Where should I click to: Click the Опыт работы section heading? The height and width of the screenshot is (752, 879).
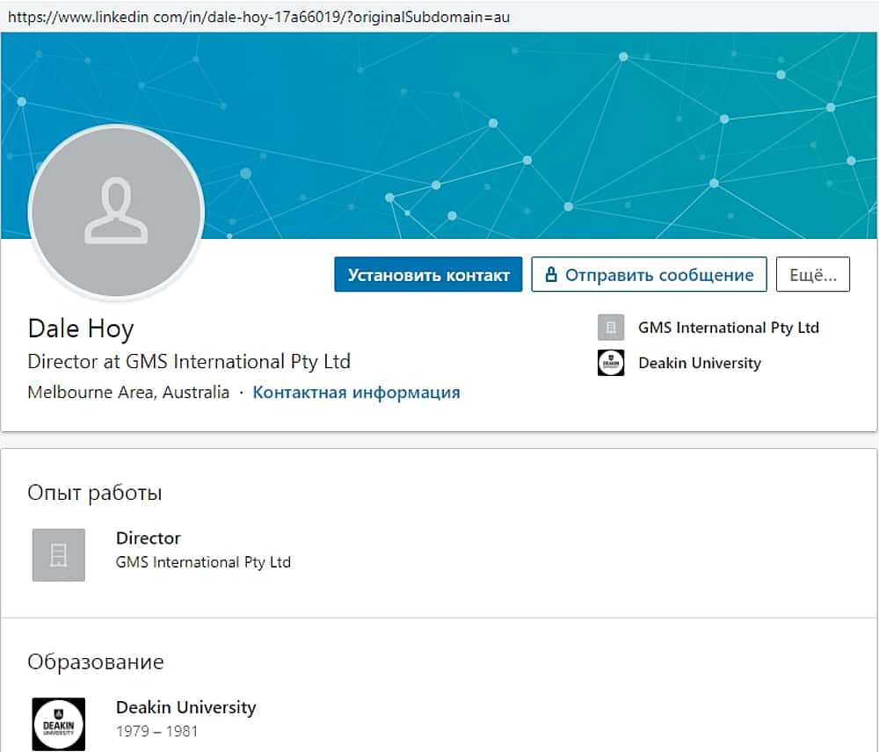95,493
